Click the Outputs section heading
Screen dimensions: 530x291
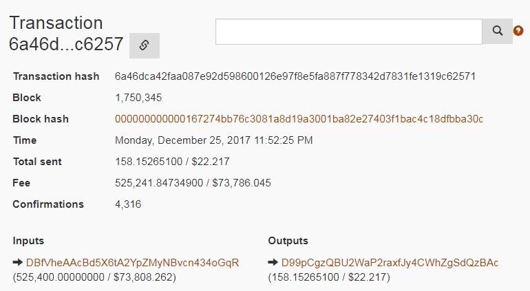[x=288, y=241]
